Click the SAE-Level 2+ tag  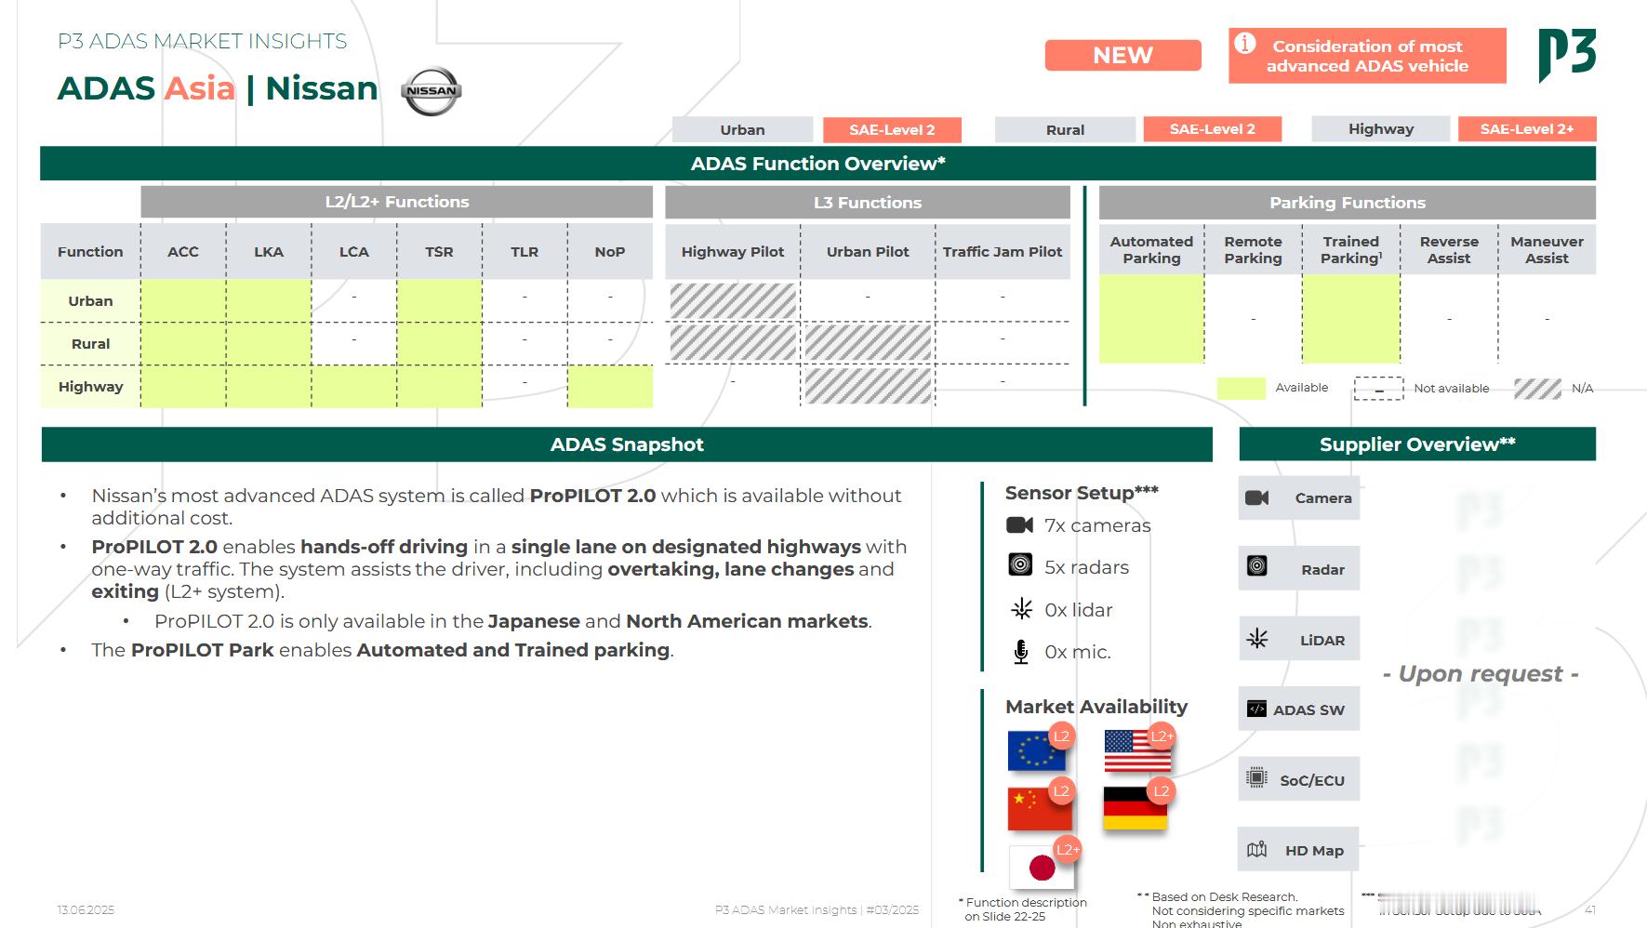[x=1527, y=129]
